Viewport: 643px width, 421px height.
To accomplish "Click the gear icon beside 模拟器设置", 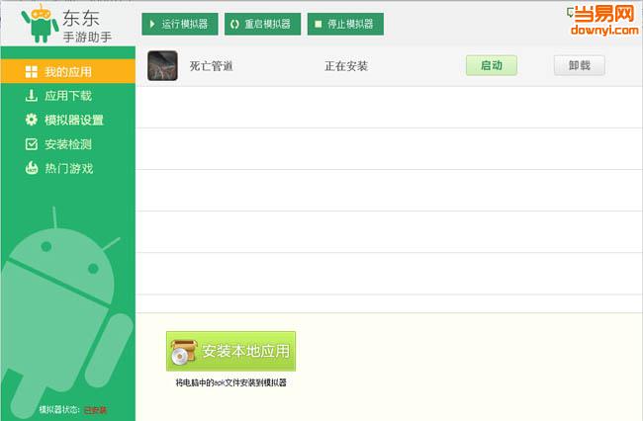I will pos(32,120).
